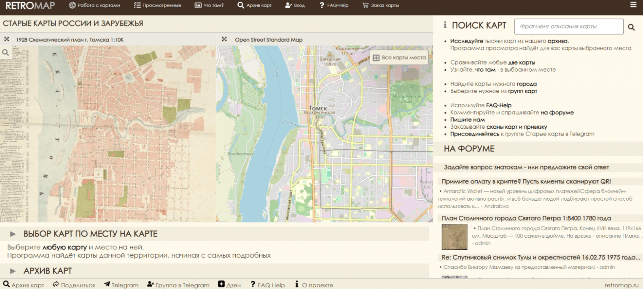Click the search icon next to the map search field

(631, 27)
